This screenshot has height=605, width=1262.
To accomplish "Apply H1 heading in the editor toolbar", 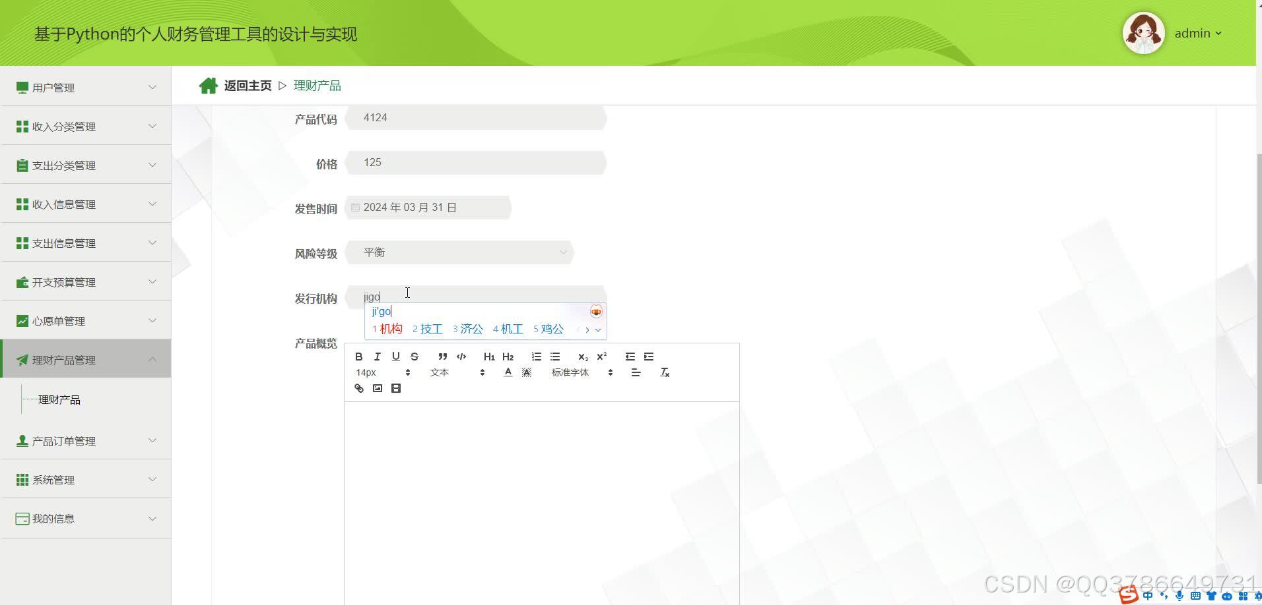I will pos(488,357).
